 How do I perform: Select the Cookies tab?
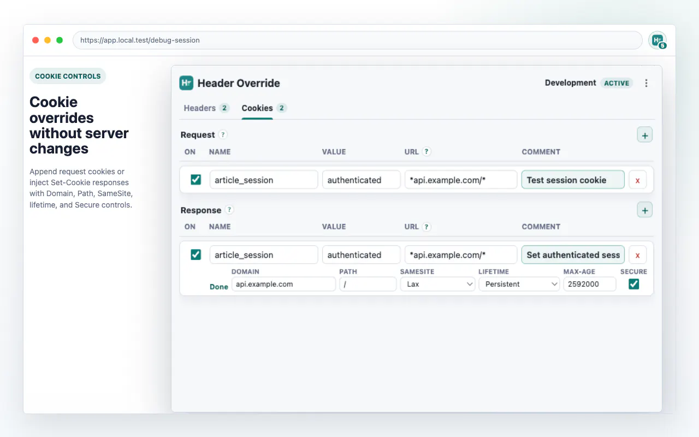264,108
